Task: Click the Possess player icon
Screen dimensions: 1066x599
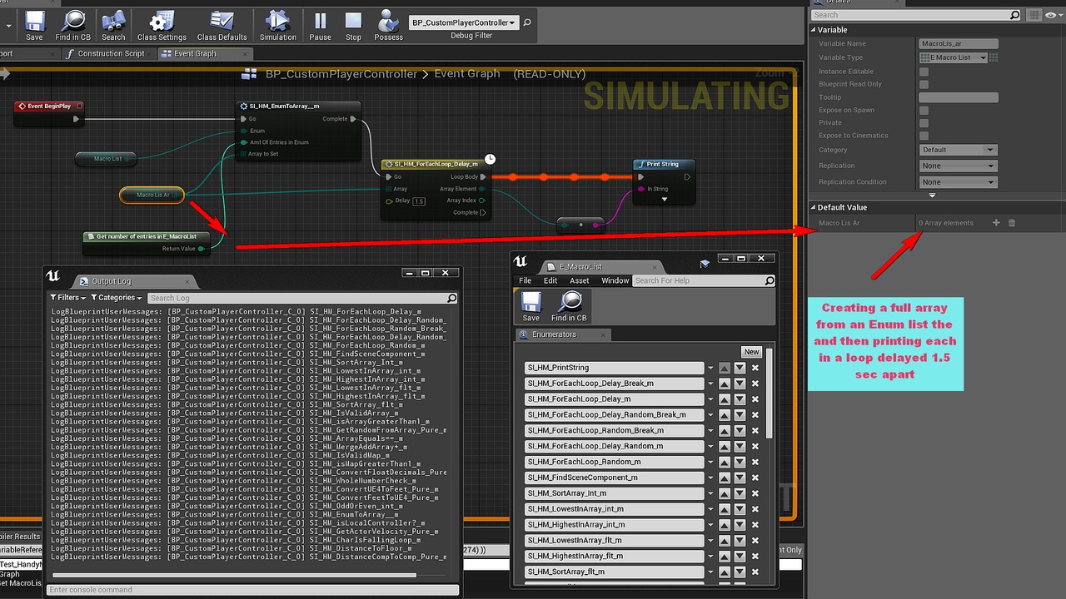Action: 388,25
